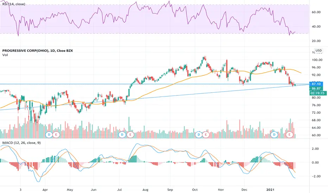Click the blue 87.10 price line label
The width and height of the screenshot is (328, 193).
(316, 84)
